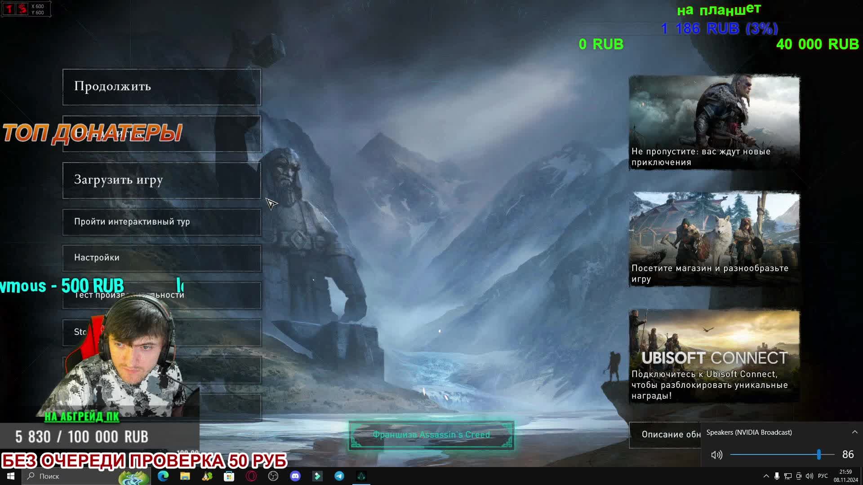Image resolution: width=863 pixels, height=485 pixels.
Task: Open the Telegram taskbar icon
Action: [x=339, y=476]
